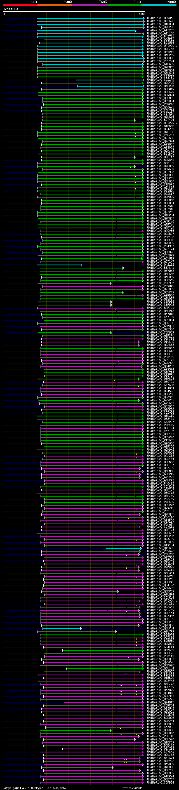179x790 pixels.
Task: Select UniRef100_Q56AY1 label
Action: pos(161,108)
